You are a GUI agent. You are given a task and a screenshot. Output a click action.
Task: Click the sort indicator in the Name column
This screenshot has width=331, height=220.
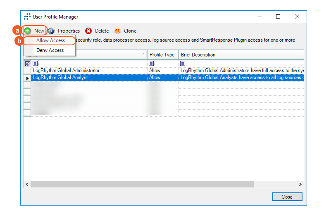point(143,54)
